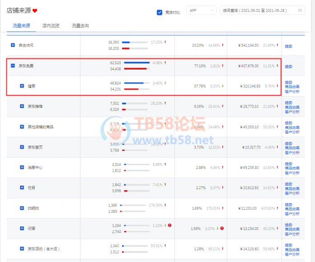315x262 pixels.
Task: Click the ¥69,259.30 amount in 消息中心 row
Action: tap(249, 168)
